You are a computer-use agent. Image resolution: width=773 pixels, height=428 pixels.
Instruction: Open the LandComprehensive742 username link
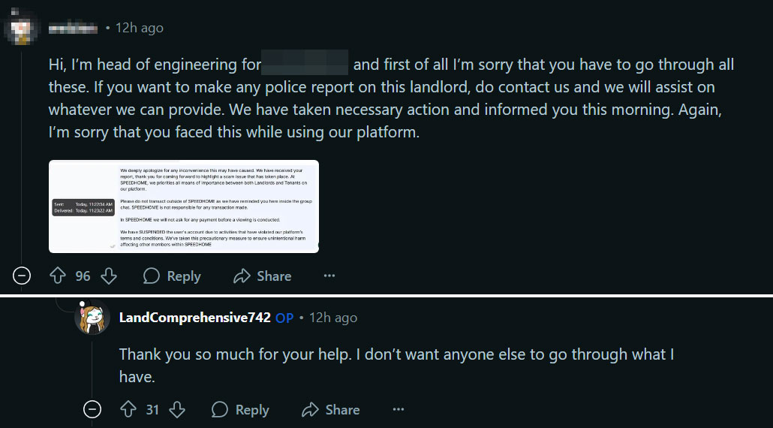pyautogui.click(x=194, y=318)
